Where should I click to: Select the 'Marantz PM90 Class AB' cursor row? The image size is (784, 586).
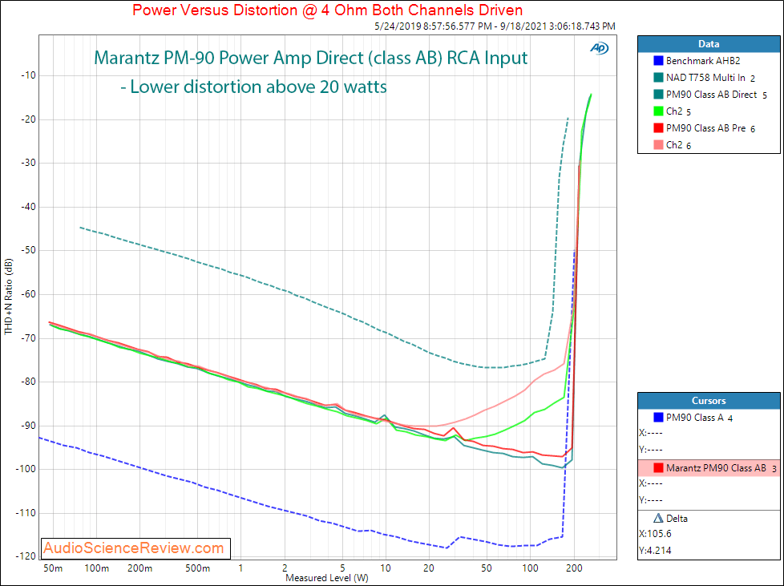[709, 468]
